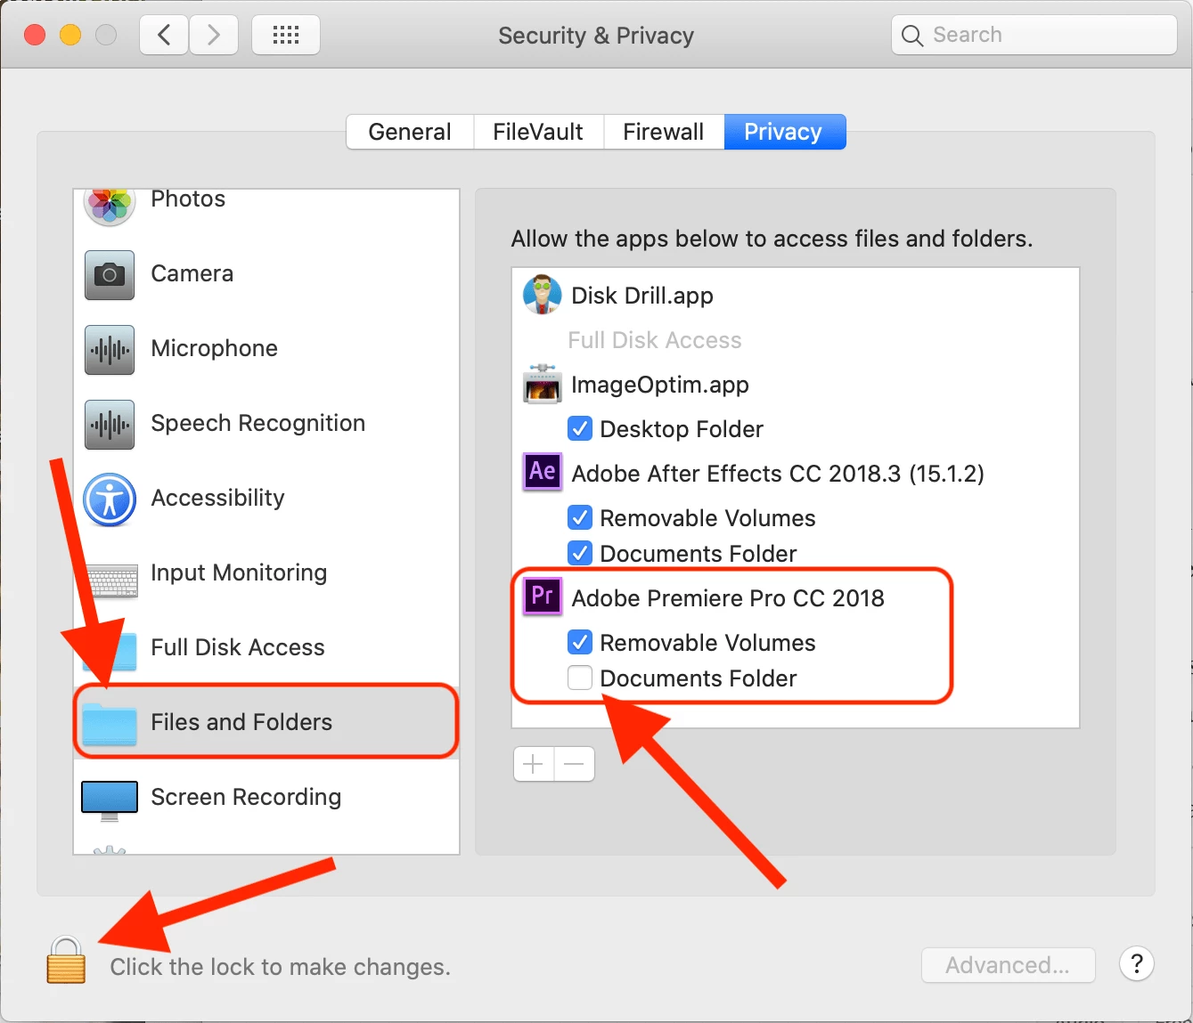Show all preferences grid button
The image size is (1193, 1023).
[286, 35]
